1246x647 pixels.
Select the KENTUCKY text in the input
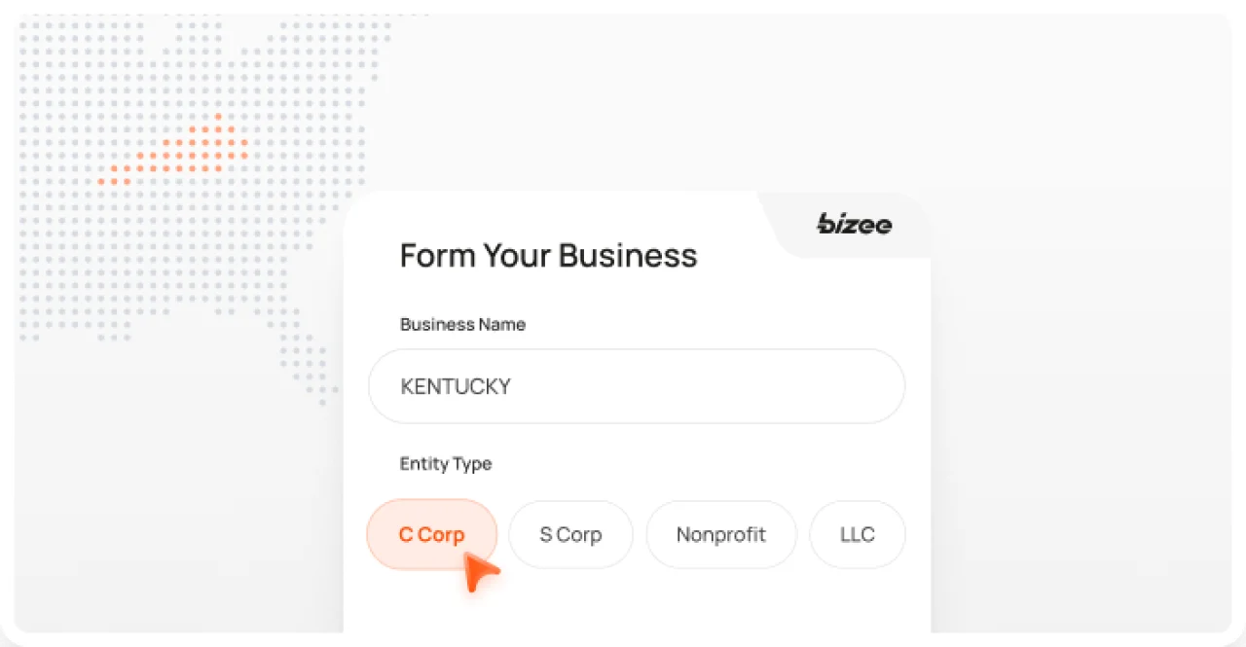[x=455, y=385]
